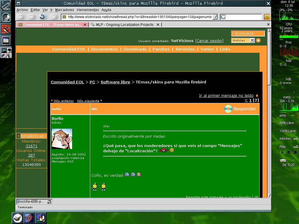
Task: Click the Stop loading toolbar icon
Action: coord(53,17)
